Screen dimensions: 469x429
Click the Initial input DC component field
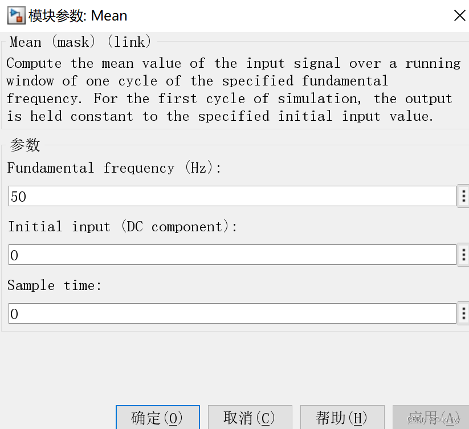[233, 255]
